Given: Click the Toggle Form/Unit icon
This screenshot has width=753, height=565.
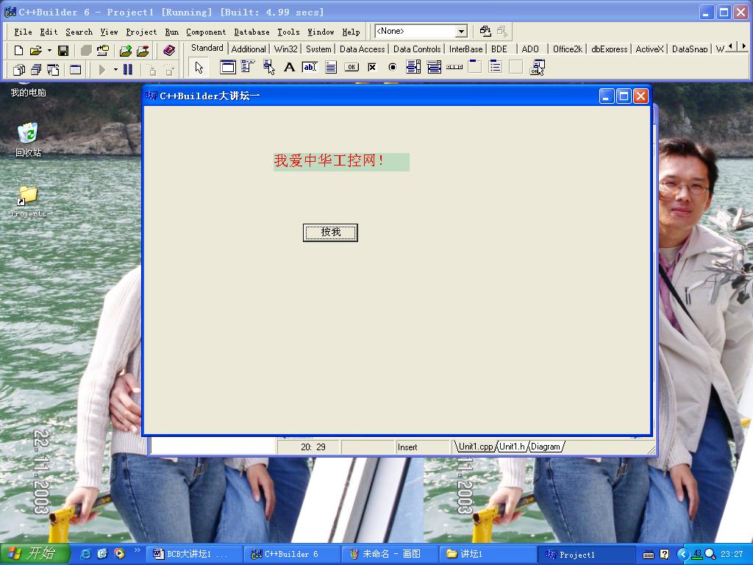Looking at the screenshot, I should (x=53, y=70).
